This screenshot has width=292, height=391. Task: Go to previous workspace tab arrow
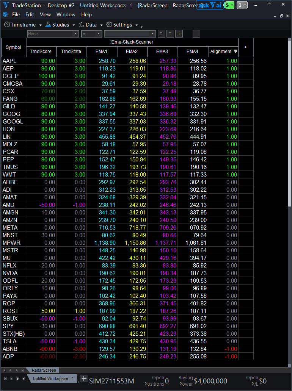11,378
